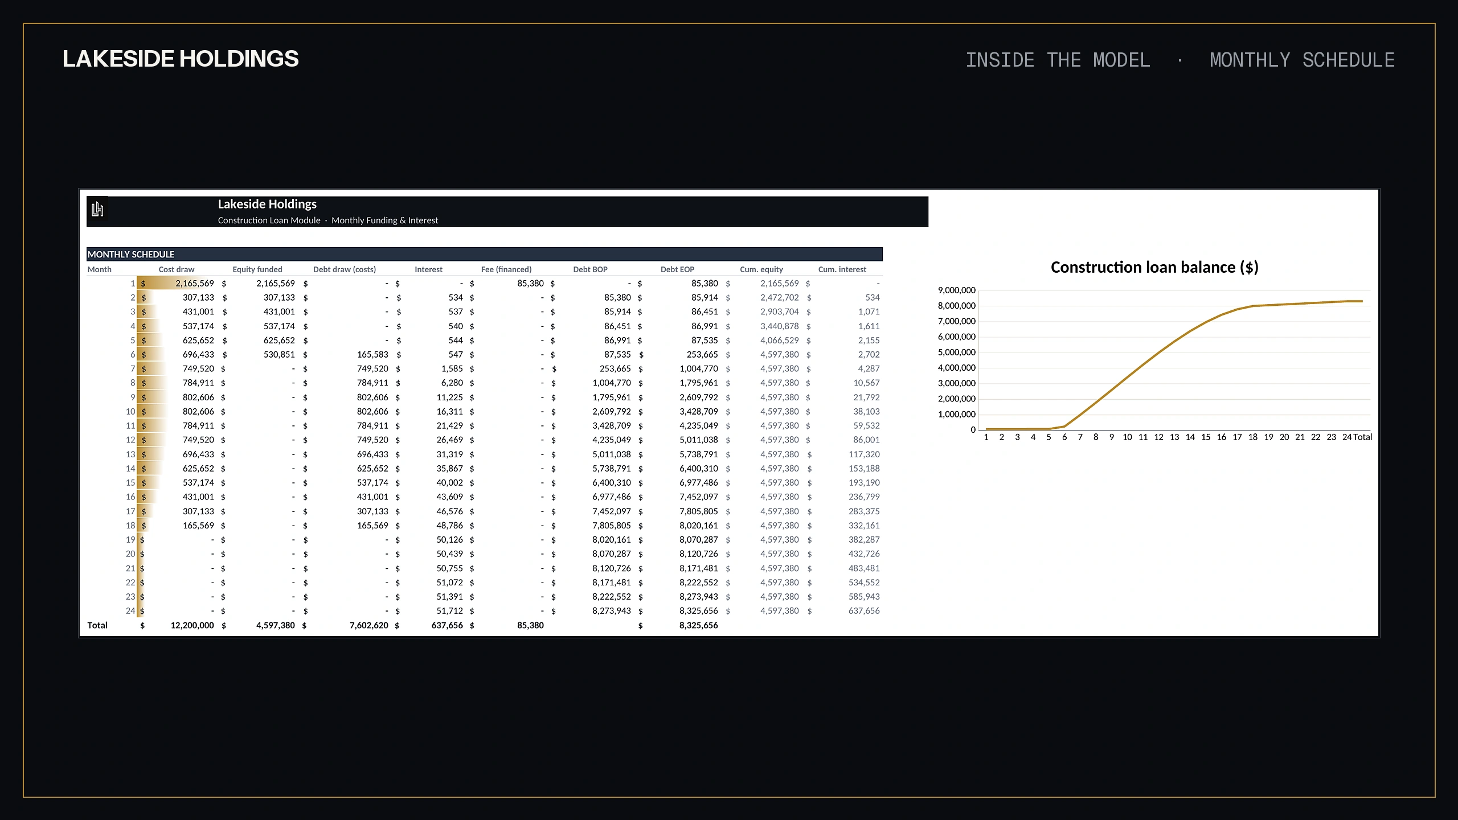The image size is (1458, 820).
Task: Click the gold loan balance line in chart
Action: [x=1174, y=342]
